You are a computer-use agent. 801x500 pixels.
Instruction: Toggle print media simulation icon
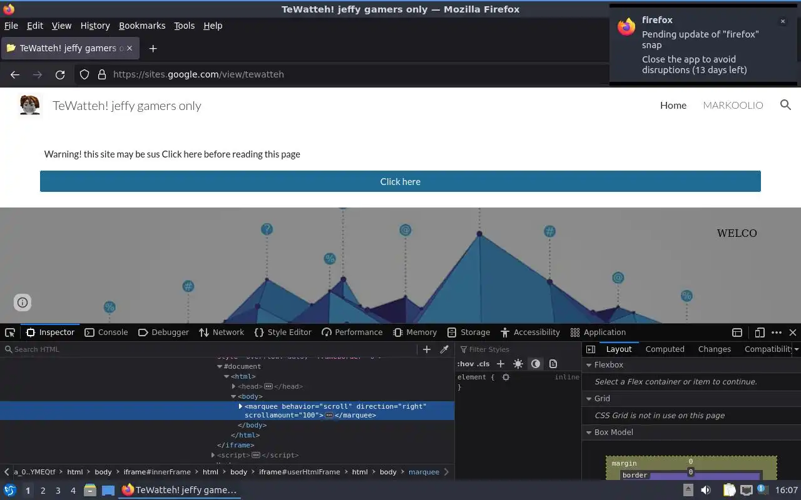point(553,364)
